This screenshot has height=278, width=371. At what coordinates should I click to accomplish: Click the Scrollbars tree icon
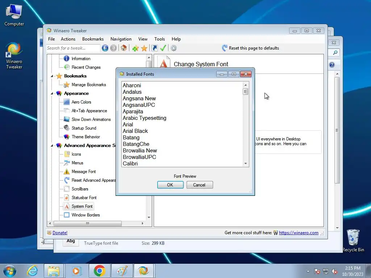67,189
